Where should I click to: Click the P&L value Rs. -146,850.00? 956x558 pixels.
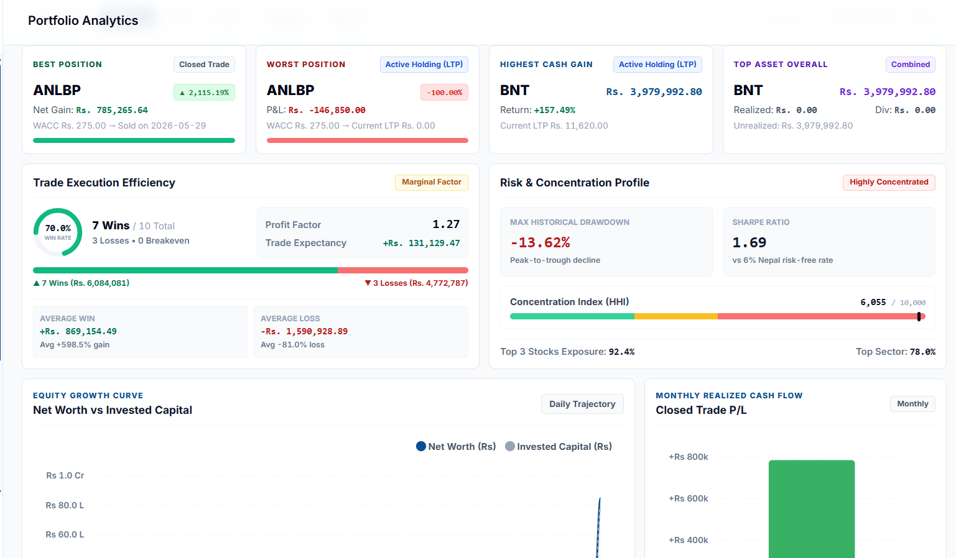pyautogui.click(x=327, y=110)
